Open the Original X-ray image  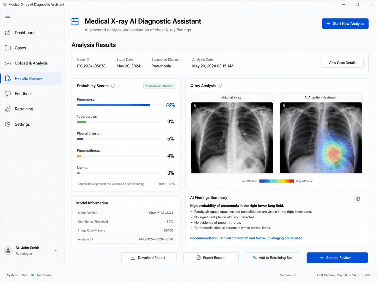pos(232,138)
